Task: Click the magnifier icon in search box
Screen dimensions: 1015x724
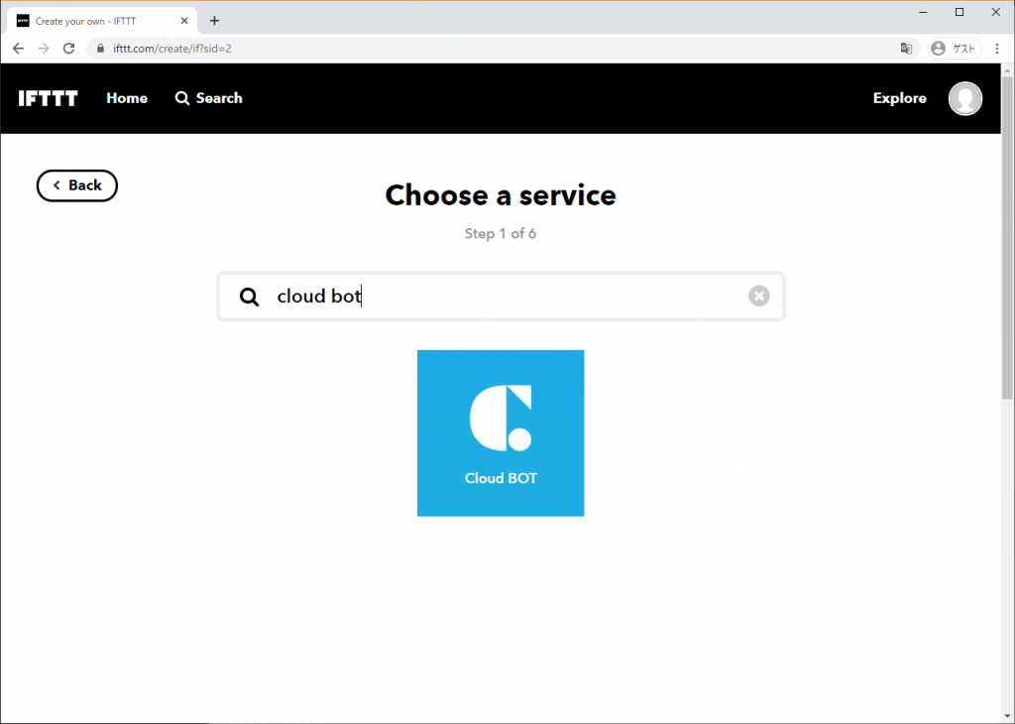Action: pos(249,297)
